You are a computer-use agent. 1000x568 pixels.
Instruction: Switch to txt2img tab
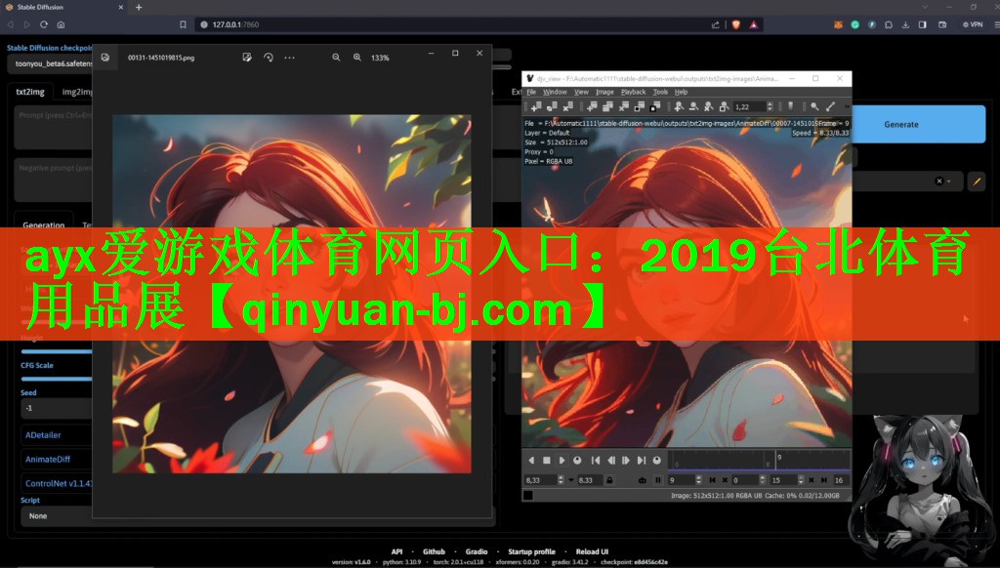[30, 92]
